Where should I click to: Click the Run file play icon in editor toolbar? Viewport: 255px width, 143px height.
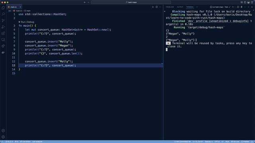[153, 7]
